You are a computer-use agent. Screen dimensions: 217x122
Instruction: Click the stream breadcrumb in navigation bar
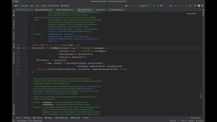[44, 6]
